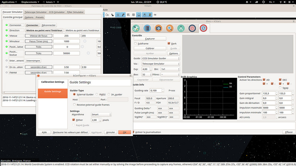Open the Ekos scheduler notebook icon
This screenshot has width=296, height=166.
(x=147, y=28)
